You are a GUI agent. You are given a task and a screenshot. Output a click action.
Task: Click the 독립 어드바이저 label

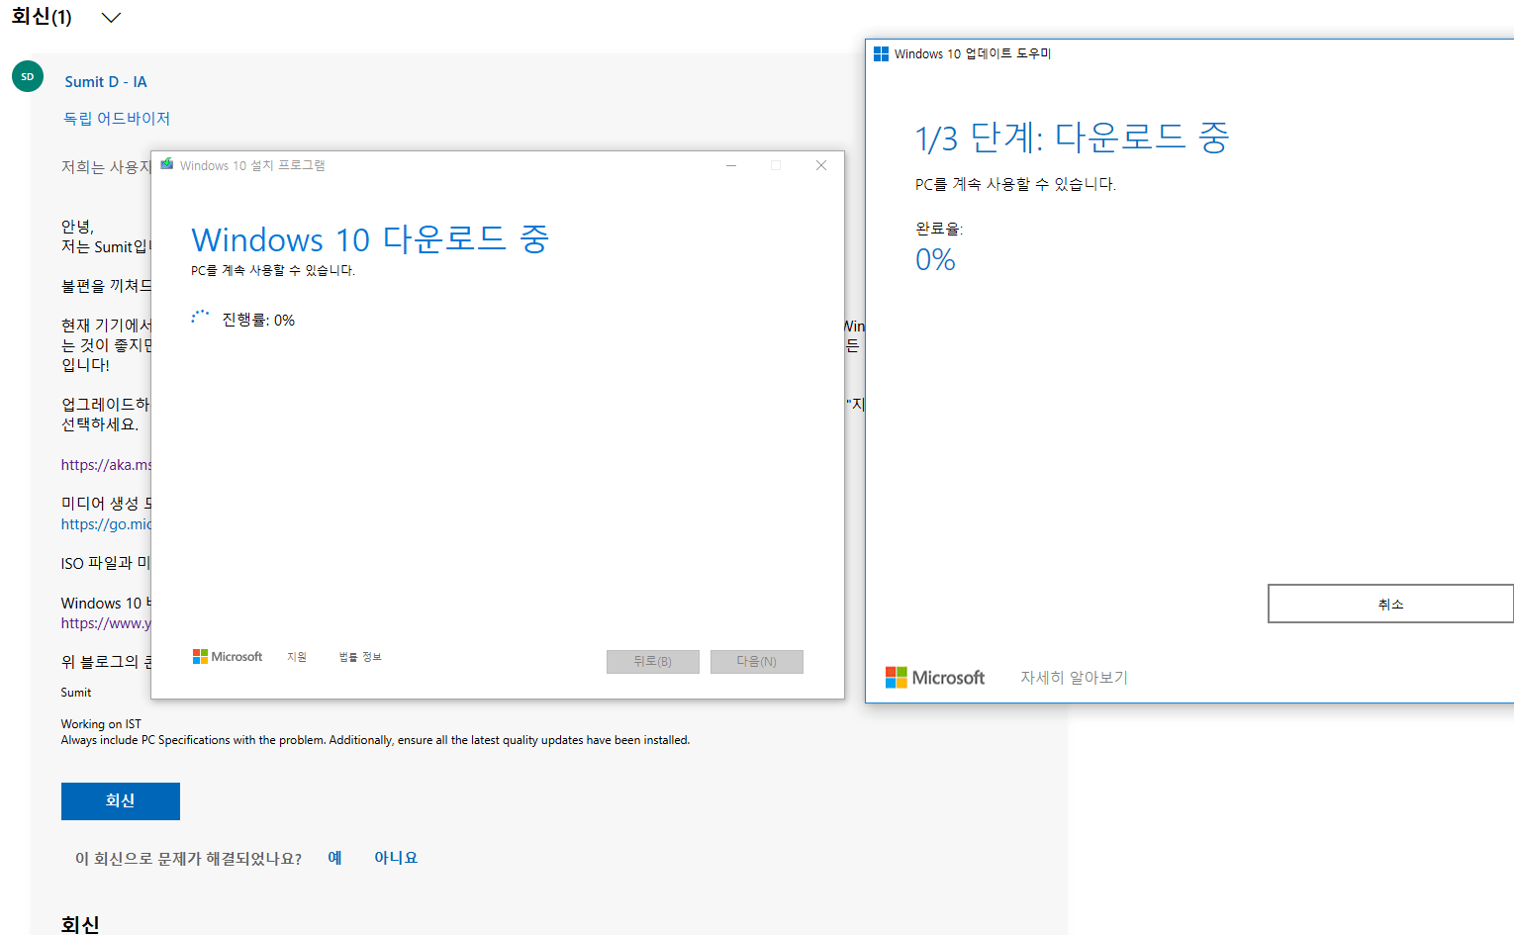click(x=117, y=118)
